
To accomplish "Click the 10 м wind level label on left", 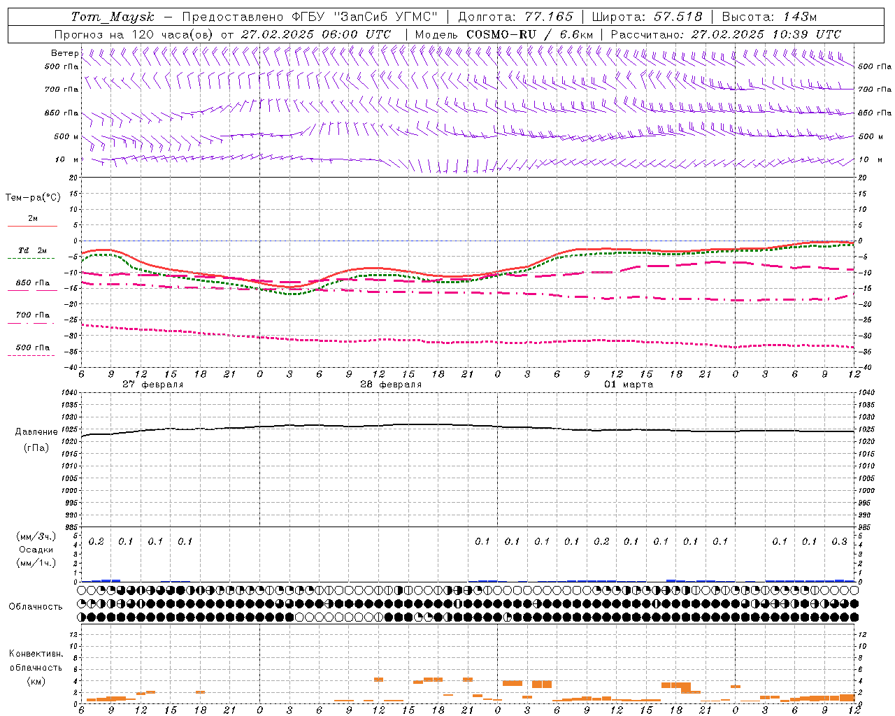I will (67, 159).
